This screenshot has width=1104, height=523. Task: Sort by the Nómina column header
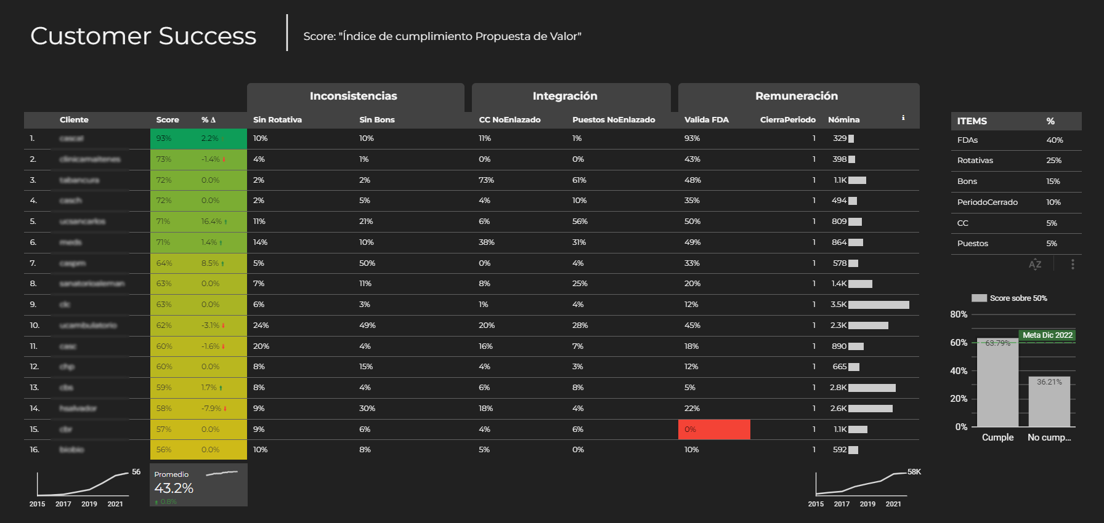point(844,120)
